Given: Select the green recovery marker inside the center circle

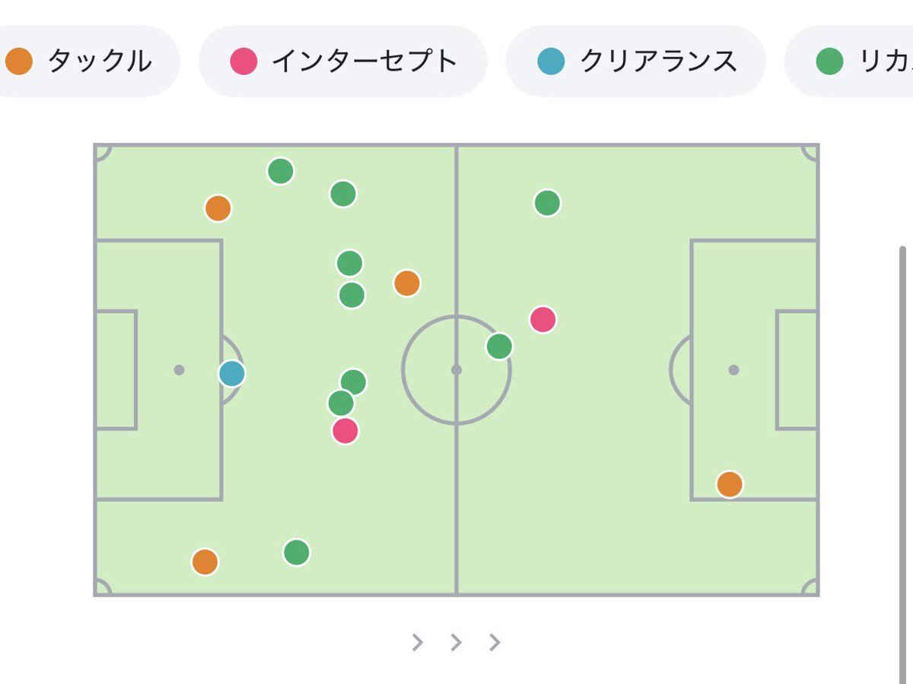Looking at the screenshot, I should (498, 345).
